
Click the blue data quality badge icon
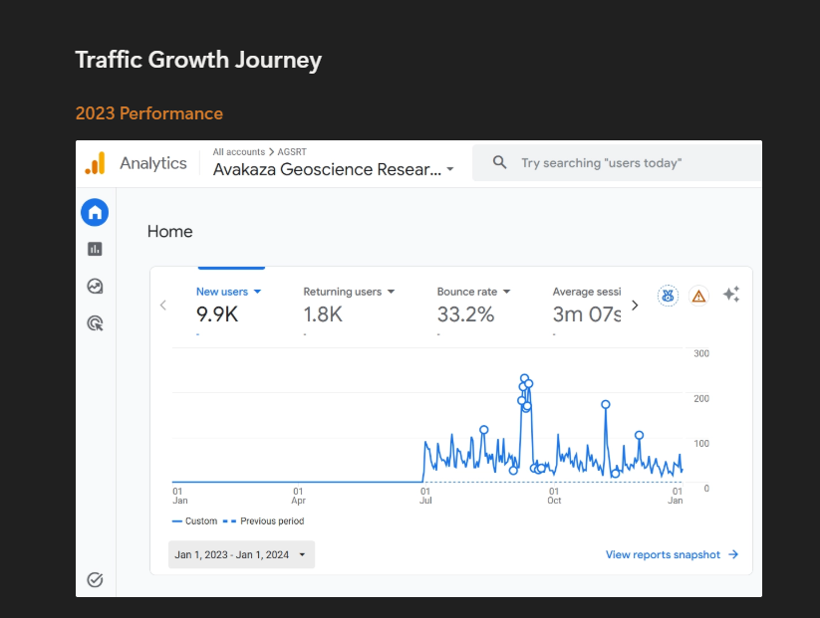click(668, 297)
